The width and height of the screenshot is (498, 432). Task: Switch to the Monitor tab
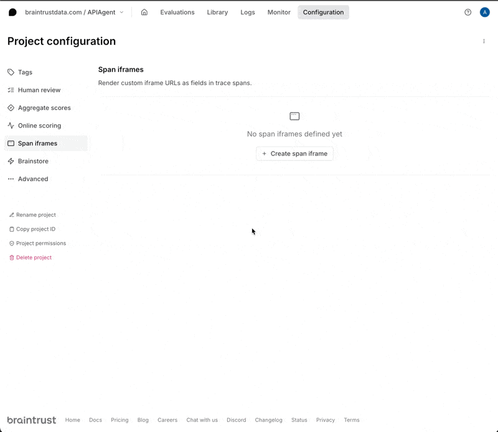(279, 12)
